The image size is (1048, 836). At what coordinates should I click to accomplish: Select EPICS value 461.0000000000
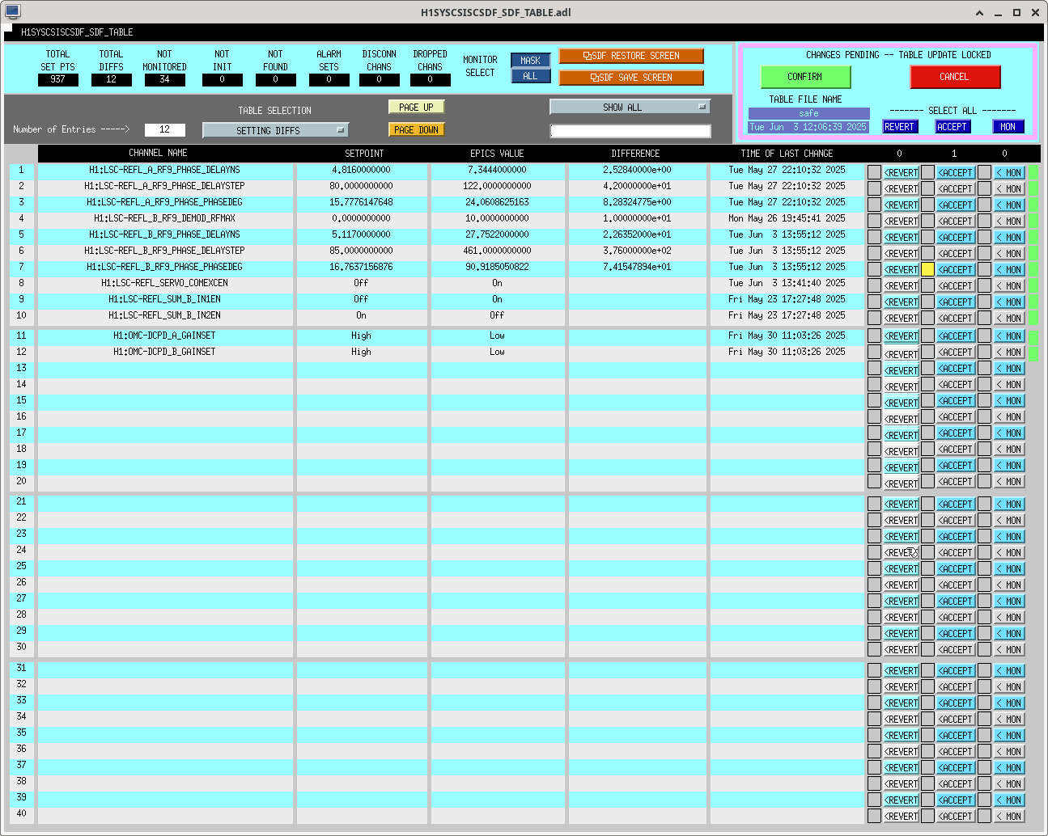coord(497,251)
